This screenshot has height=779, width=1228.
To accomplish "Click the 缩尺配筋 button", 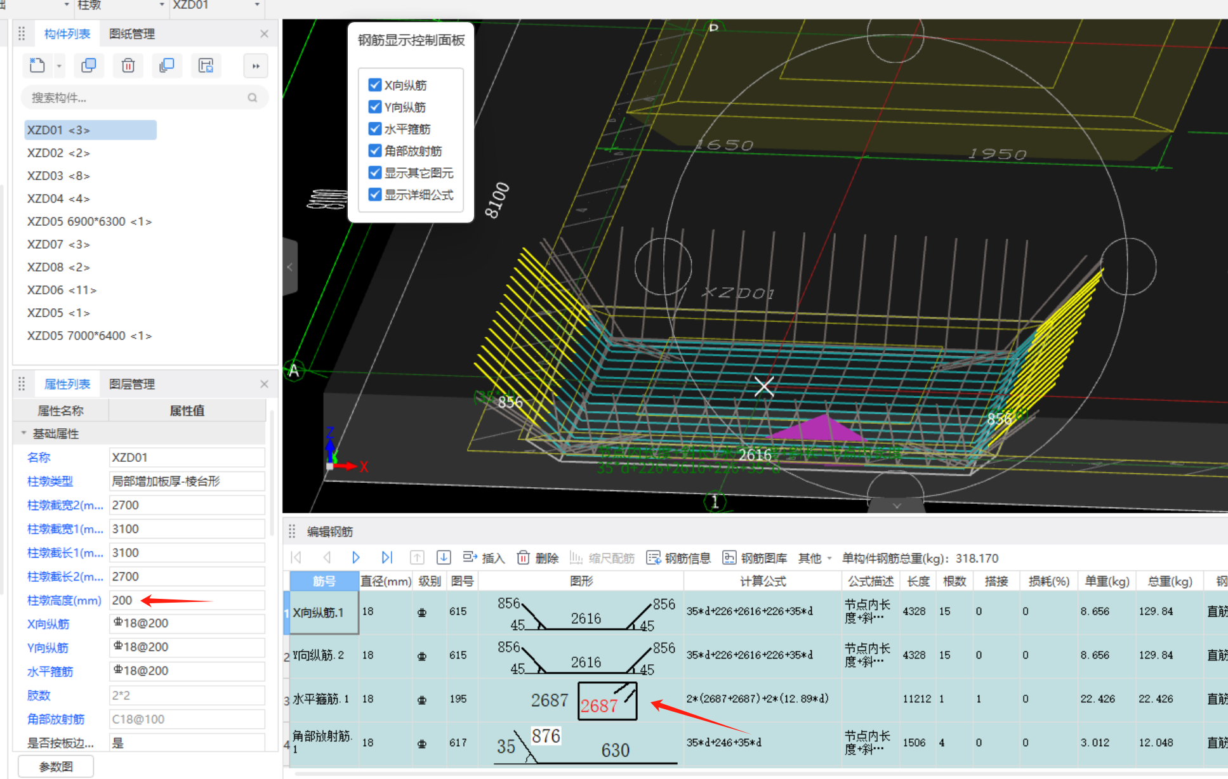I will 602,558.
